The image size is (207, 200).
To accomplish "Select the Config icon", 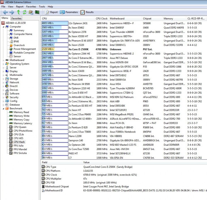I will [x=7, y=101].
